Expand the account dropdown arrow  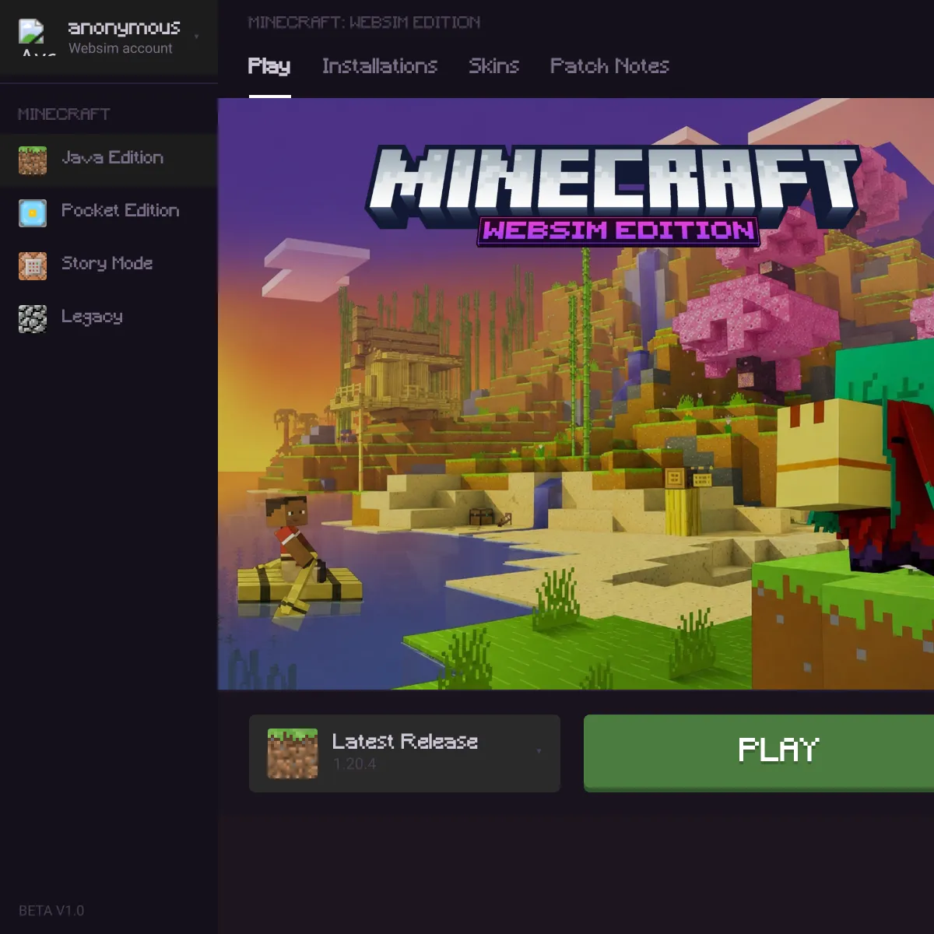coord(196,37)
